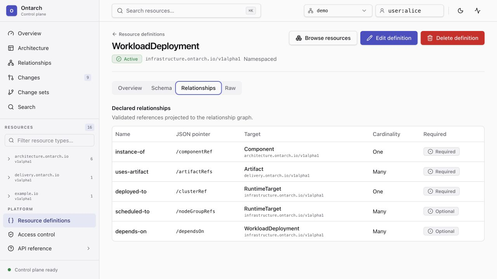The image size is (497, 279).
Task: Click Required badge in deployed-to row
Action: [x=441, y=191]
